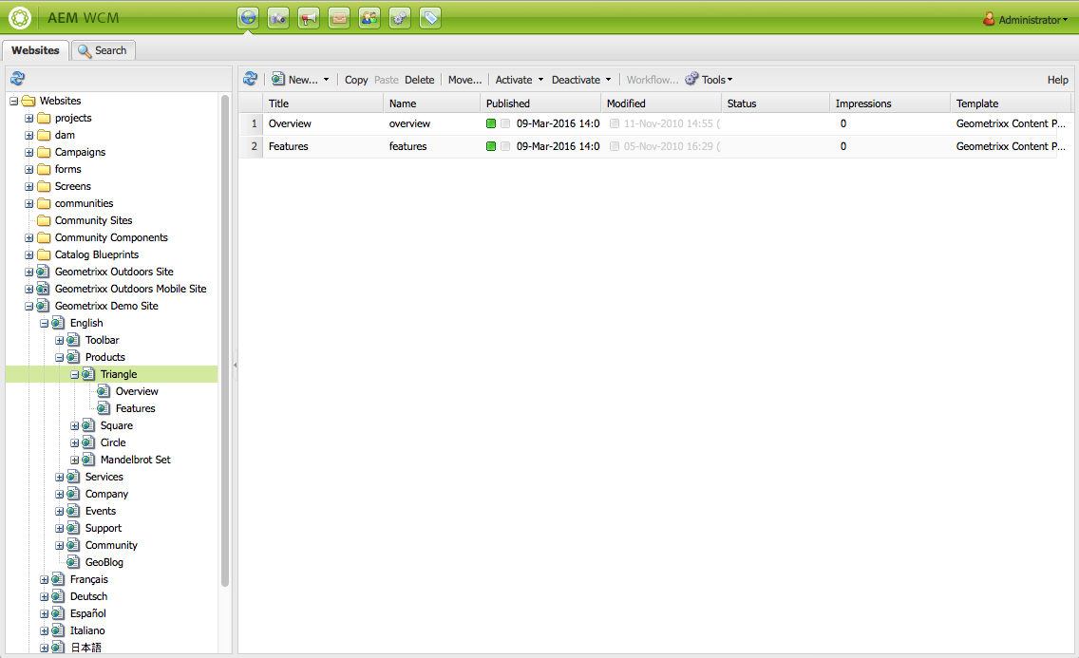
Task: Sort by the Template column header
Action: point(1011,103)
